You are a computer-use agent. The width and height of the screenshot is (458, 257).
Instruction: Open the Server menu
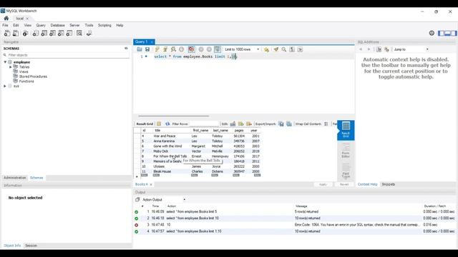(x=74, y=26)
